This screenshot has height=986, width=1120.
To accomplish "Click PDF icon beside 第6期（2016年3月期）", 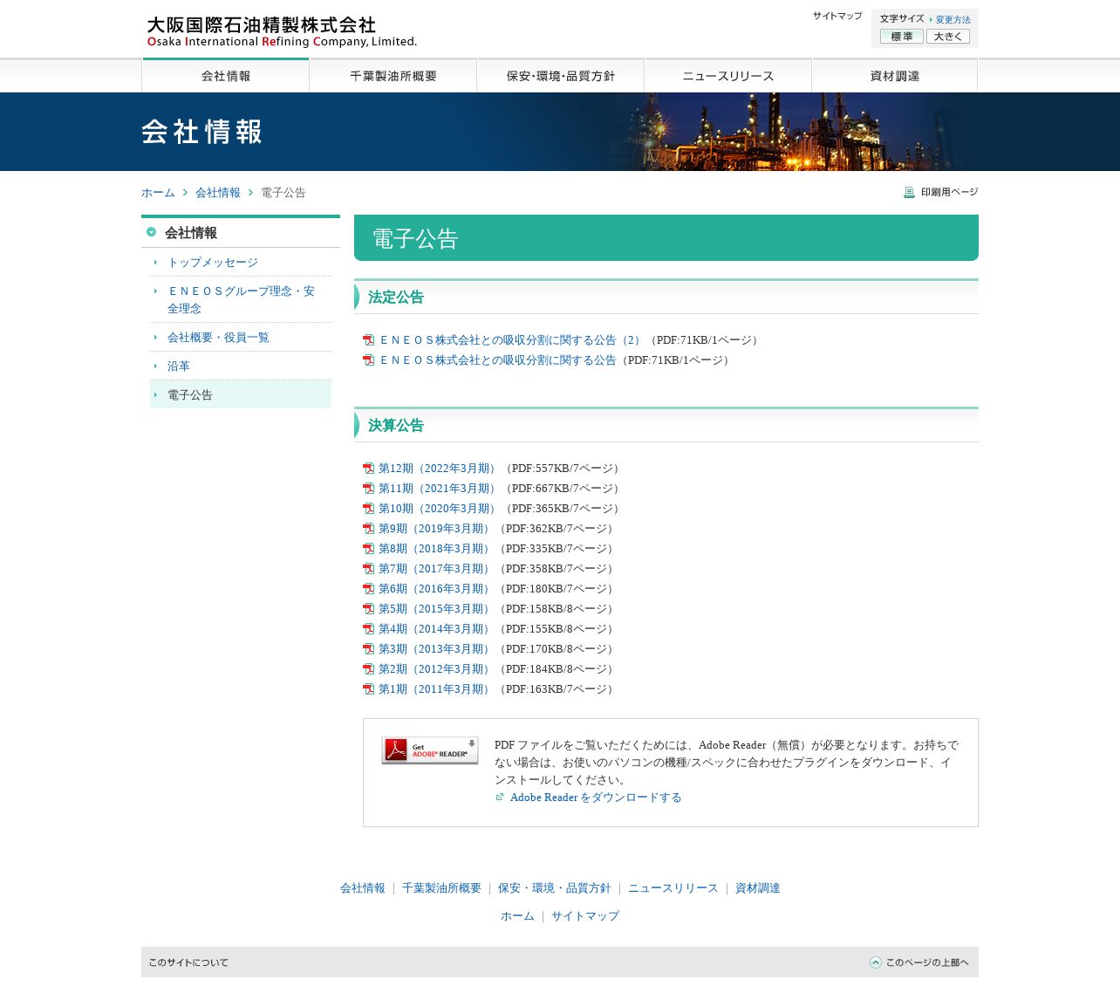I will pos(368,589).
